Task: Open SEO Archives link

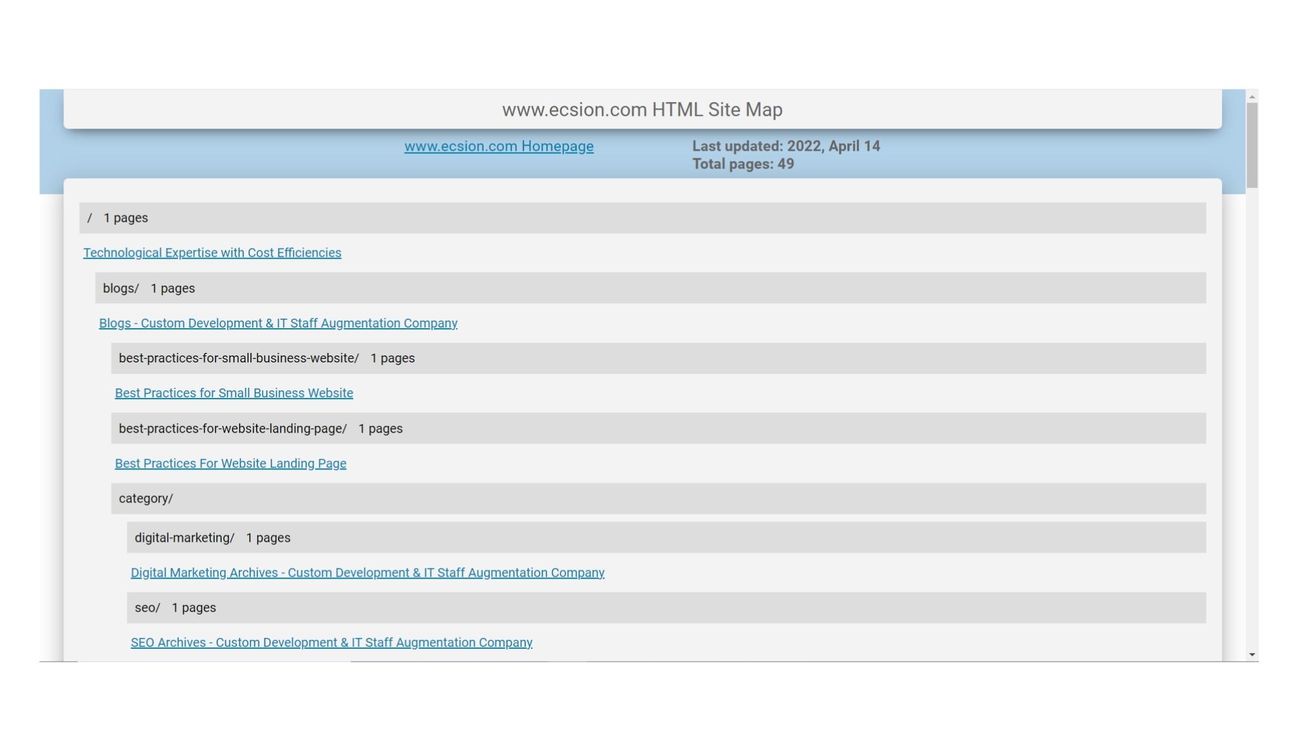Action: pos(331,642)
